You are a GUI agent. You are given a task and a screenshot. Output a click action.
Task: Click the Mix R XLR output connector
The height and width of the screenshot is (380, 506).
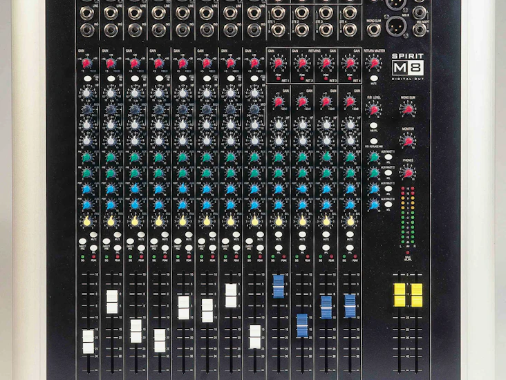(x=395, y=25)
